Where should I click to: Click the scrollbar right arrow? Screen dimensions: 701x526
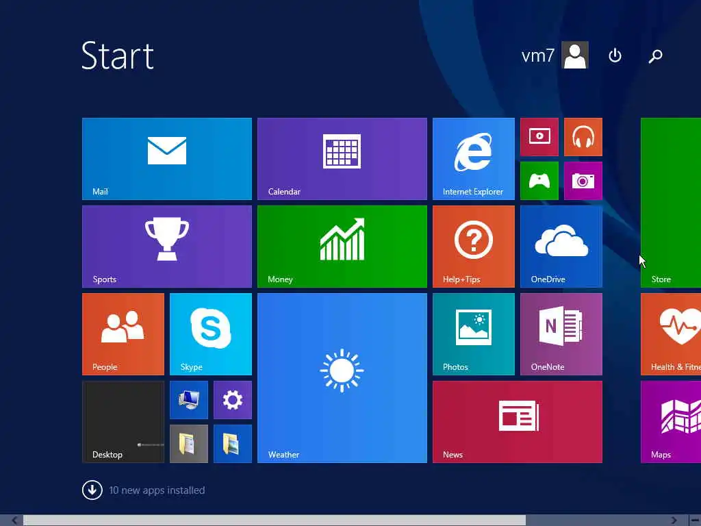point(674,521)
